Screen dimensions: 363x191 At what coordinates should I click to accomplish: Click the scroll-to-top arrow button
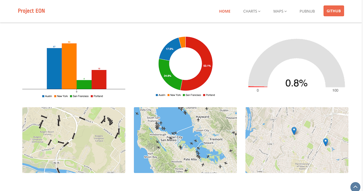pos(355,186)
